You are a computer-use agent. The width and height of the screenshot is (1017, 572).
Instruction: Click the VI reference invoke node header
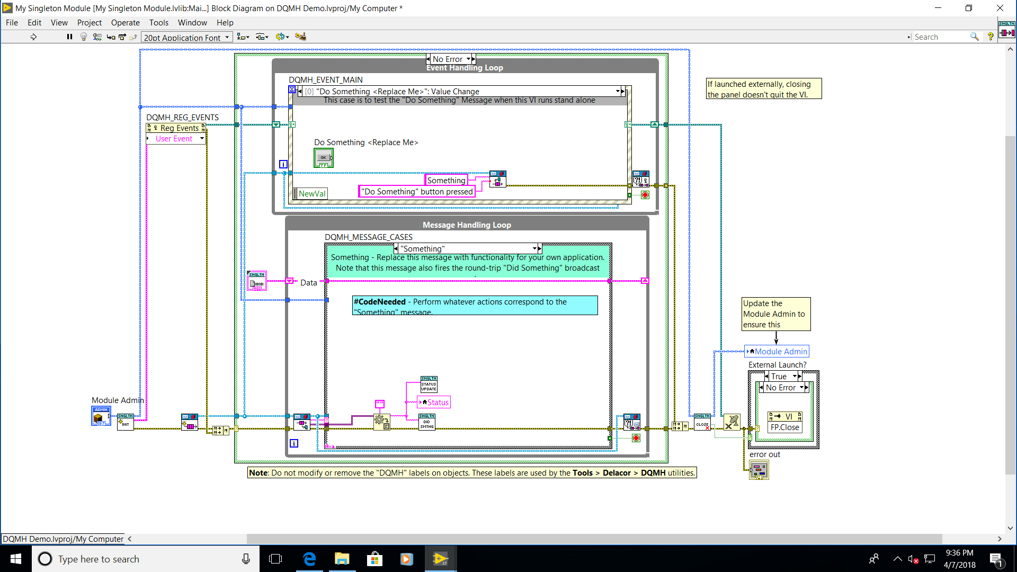(785, 416)
